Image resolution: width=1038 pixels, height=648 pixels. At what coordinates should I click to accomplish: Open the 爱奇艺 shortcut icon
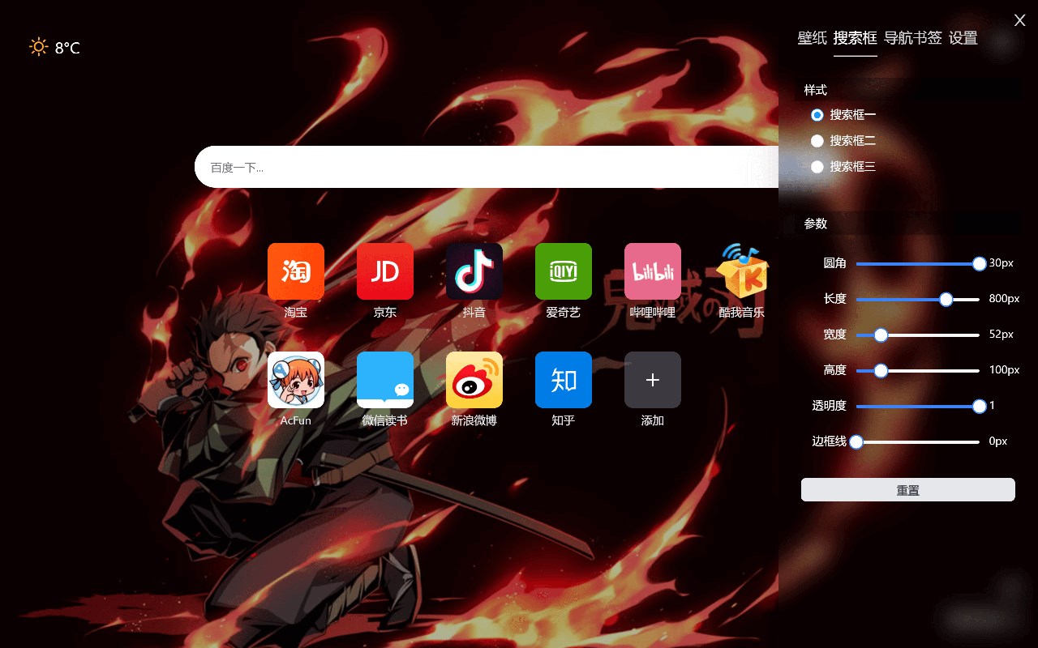[x=564, y=271]
